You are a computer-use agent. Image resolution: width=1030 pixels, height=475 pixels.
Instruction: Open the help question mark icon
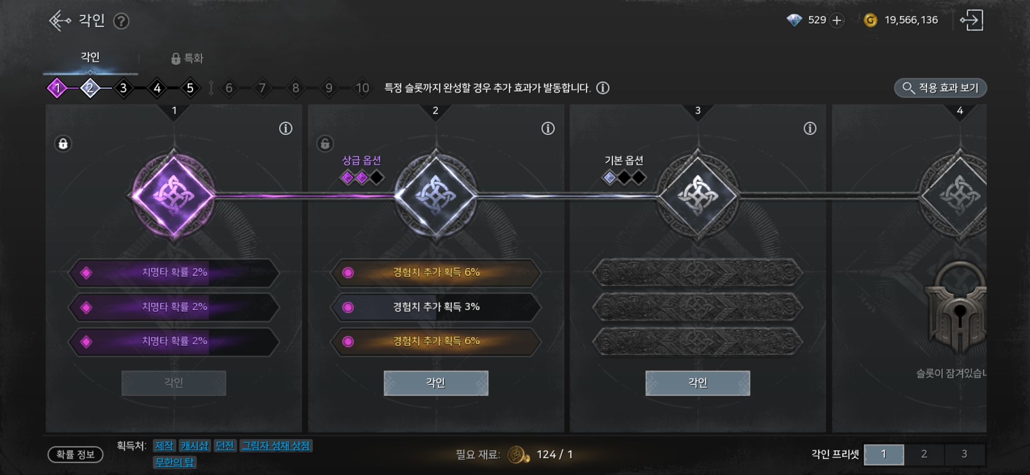pos(121,21)
